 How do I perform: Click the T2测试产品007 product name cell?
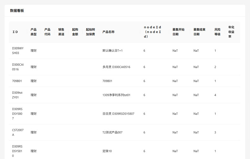[x=112, y=132]
